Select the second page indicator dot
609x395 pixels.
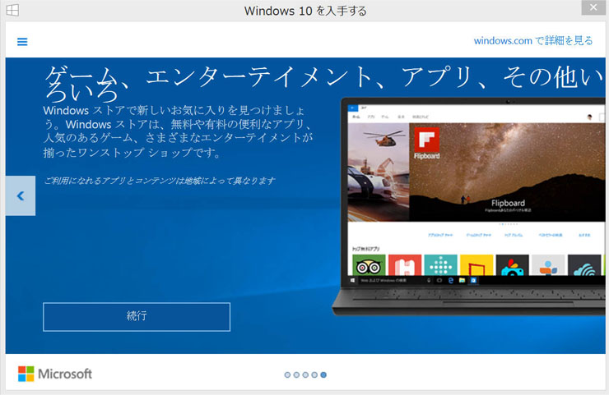click(296, 374)
